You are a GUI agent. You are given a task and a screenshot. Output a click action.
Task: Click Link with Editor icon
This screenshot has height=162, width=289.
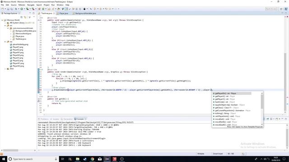pos(25,17)
